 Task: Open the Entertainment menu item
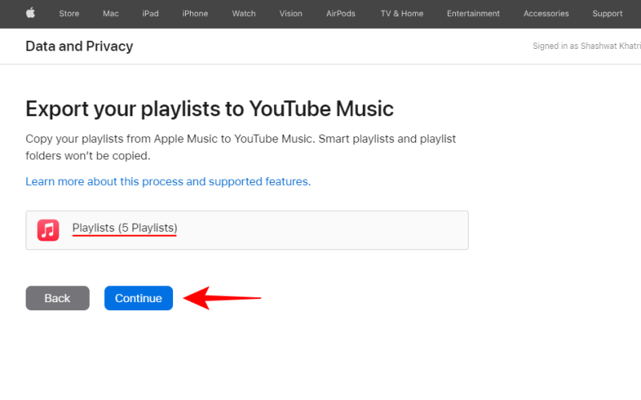click(x=473, y=14)
